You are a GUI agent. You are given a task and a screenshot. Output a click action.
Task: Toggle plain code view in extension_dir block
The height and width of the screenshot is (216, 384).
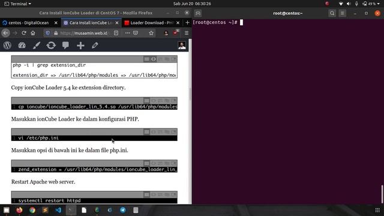click(154, 59)
